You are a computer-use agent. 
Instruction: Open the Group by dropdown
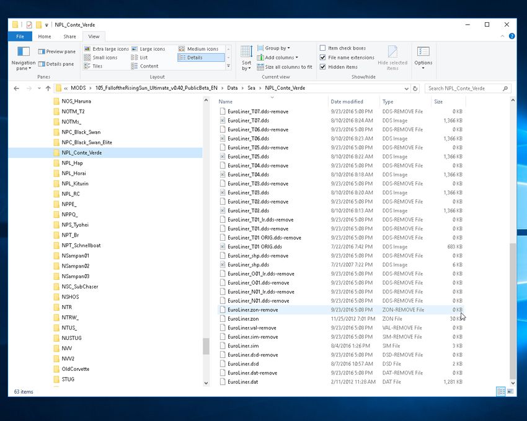[273, 48]
